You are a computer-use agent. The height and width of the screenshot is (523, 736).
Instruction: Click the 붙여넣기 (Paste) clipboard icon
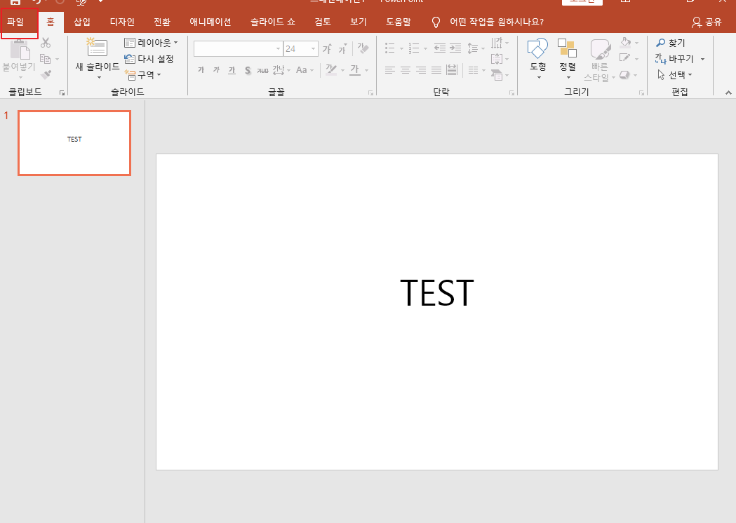pyautogui.click(x=19, y=50)
